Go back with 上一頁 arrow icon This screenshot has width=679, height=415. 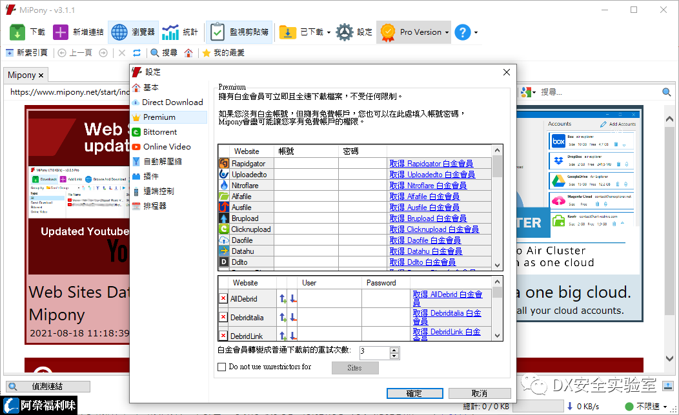pos(62,53)
